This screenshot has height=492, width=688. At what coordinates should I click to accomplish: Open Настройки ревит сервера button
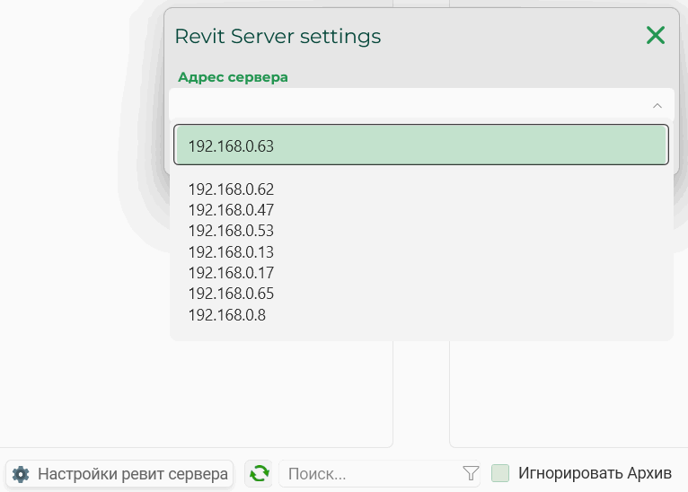point(119,473)
